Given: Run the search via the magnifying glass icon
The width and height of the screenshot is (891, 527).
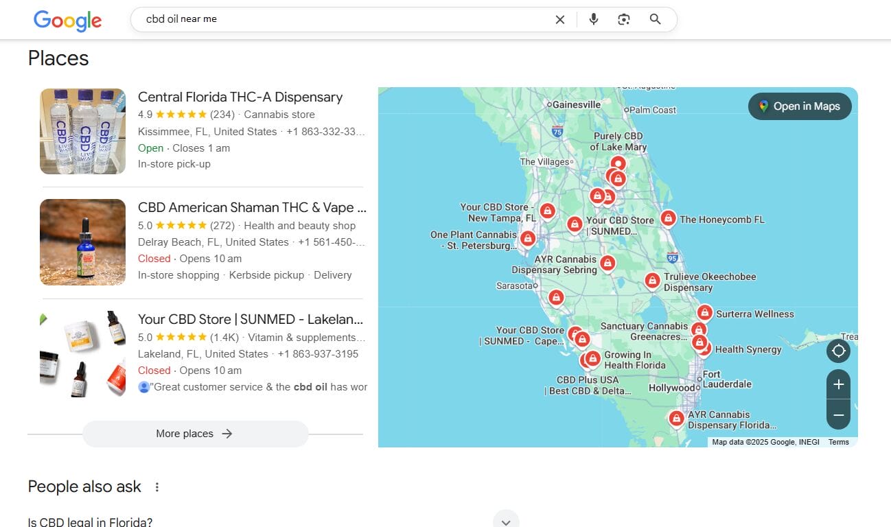Looking at the screenshot, I should [x=654, y=19].
